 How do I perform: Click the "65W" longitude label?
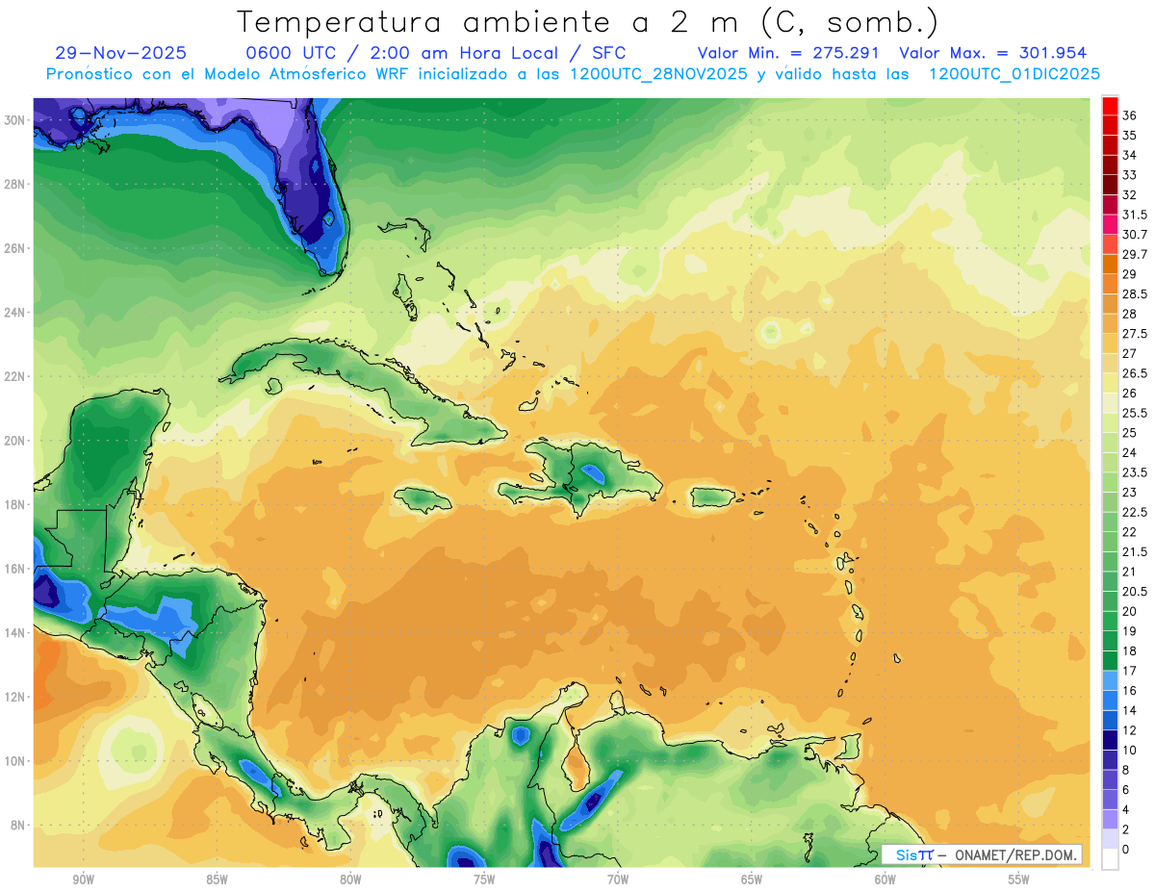click(x=752, y=879)
